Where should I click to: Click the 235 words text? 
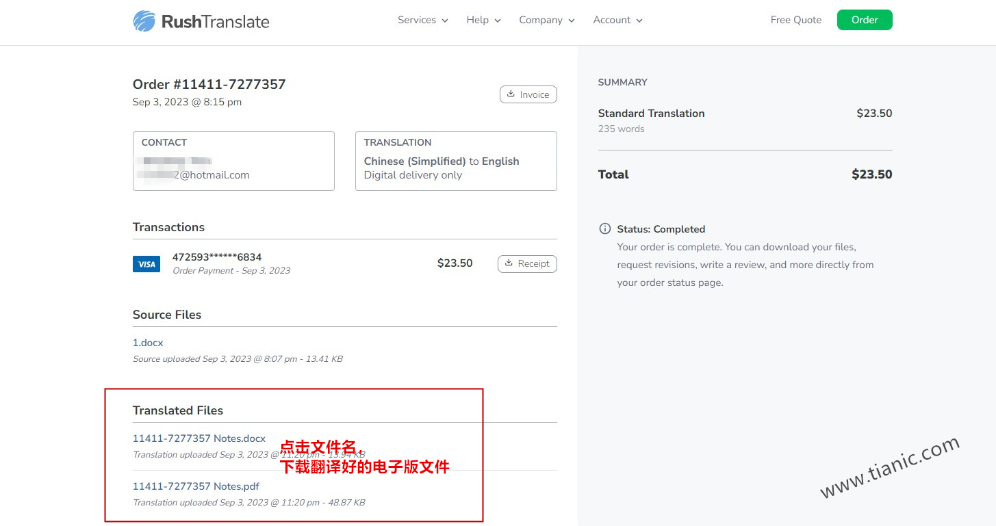[x=621, y=129]
